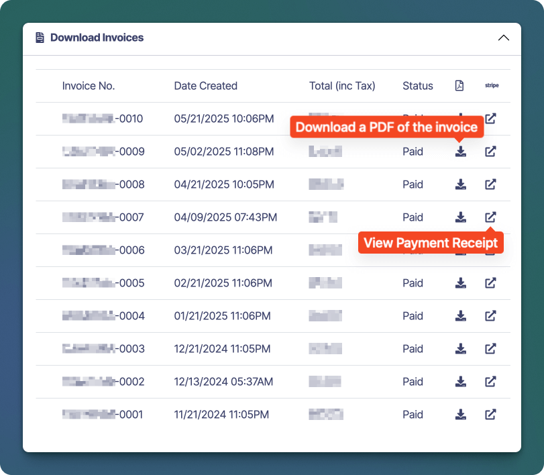Select invoice number ending -0002
Image resolution: width=544 pixels, height=475 pixels.
tap(103, 382)
